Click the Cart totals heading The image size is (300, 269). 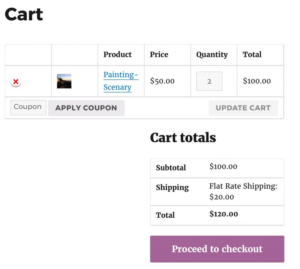click(183, 137)
